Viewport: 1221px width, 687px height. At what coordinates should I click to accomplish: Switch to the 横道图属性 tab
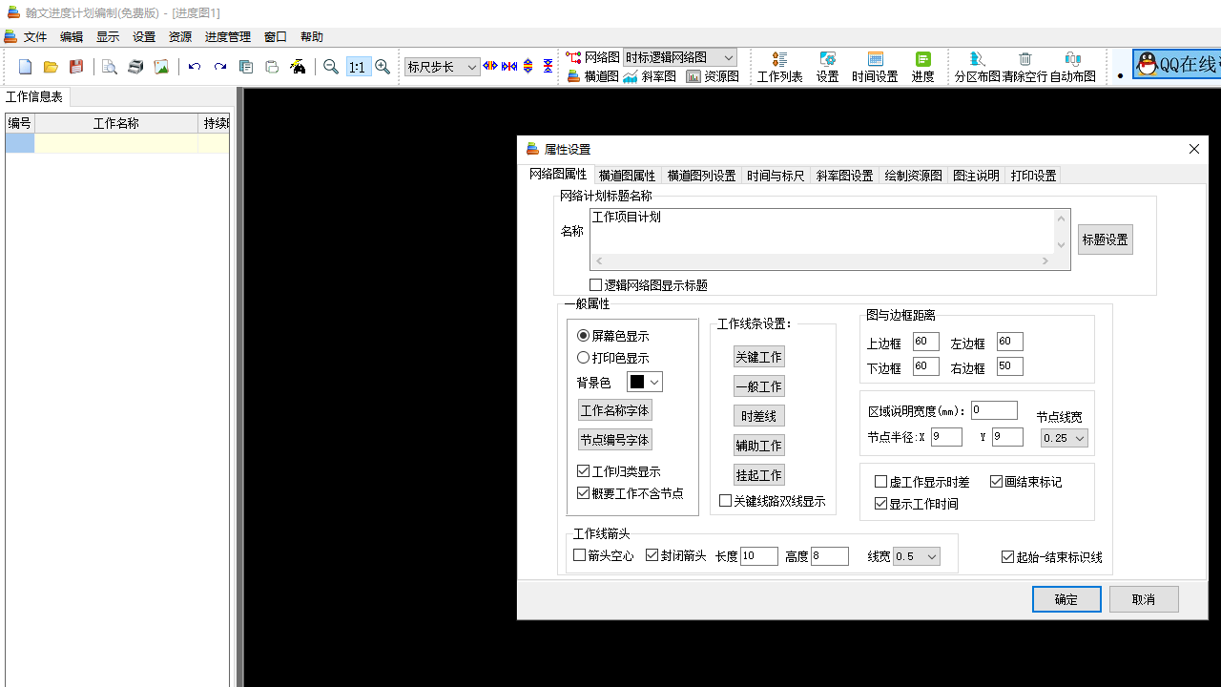pyautogui.click(x=627, y=175)
